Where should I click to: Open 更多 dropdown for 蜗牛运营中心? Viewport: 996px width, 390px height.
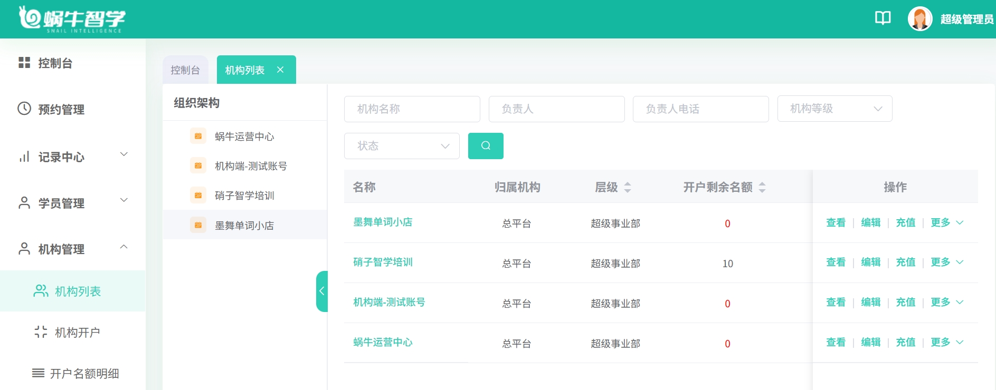[947, 342]
